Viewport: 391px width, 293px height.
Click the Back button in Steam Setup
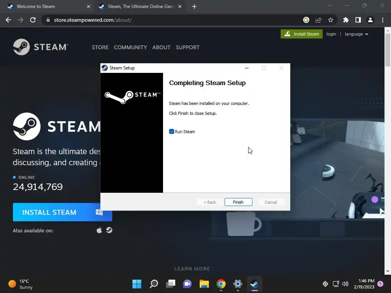210,202
